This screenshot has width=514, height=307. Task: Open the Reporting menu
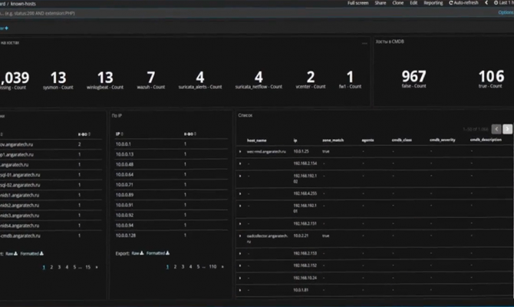[x=433, y=3]
